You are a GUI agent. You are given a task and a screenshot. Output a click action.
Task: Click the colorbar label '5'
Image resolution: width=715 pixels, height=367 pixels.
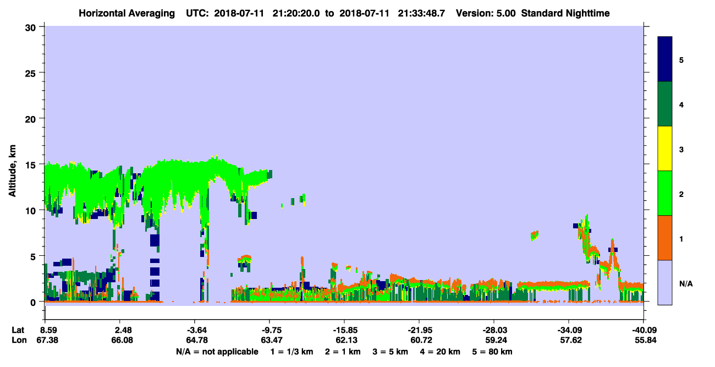click(x=681, y=59)
